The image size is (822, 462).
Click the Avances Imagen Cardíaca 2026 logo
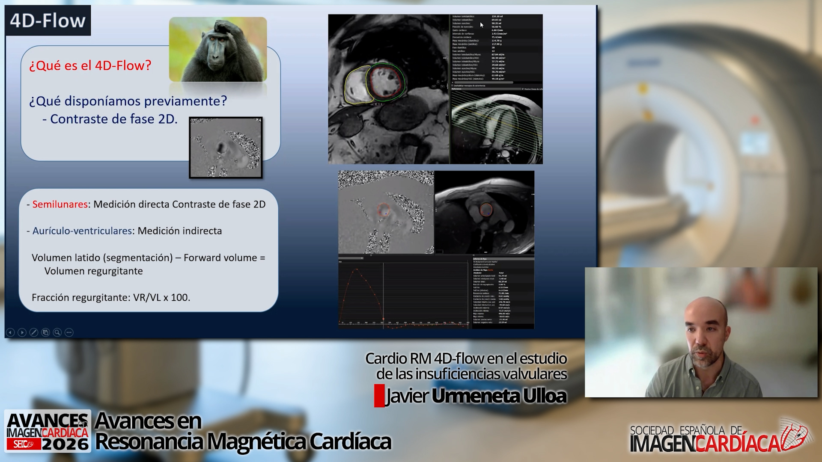48,431
